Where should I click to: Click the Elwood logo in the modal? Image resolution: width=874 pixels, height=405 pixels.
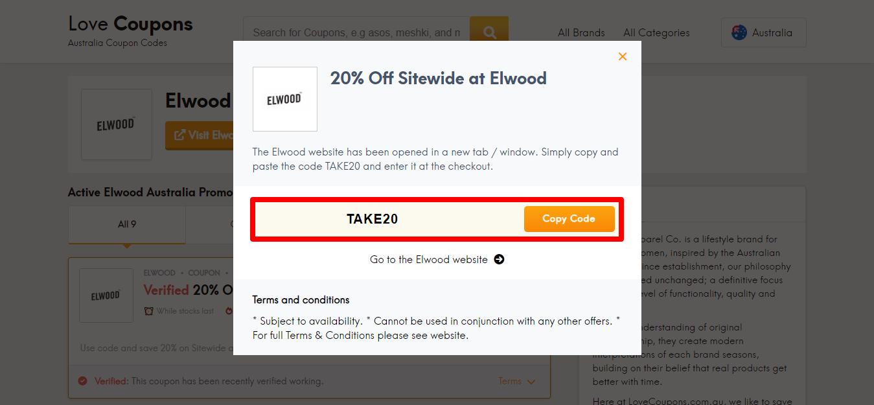(284, 98)
